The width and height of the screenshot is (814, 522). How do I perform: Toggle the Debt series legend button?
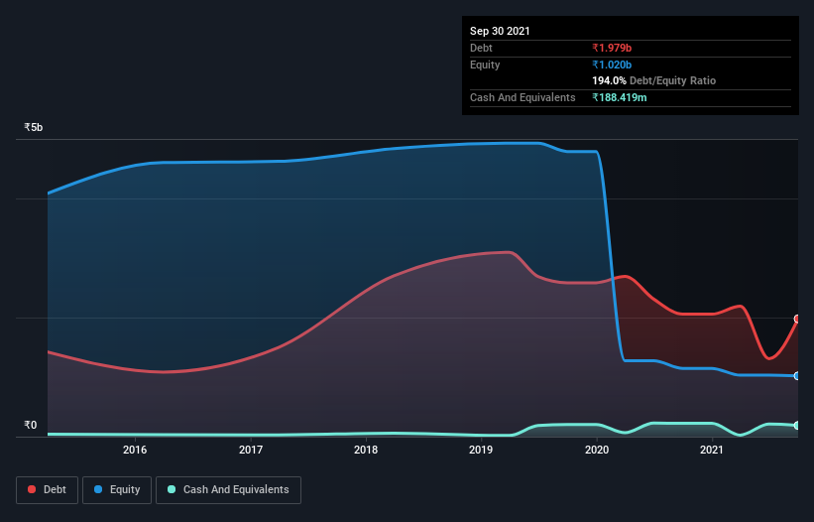(x=47, y=490)
